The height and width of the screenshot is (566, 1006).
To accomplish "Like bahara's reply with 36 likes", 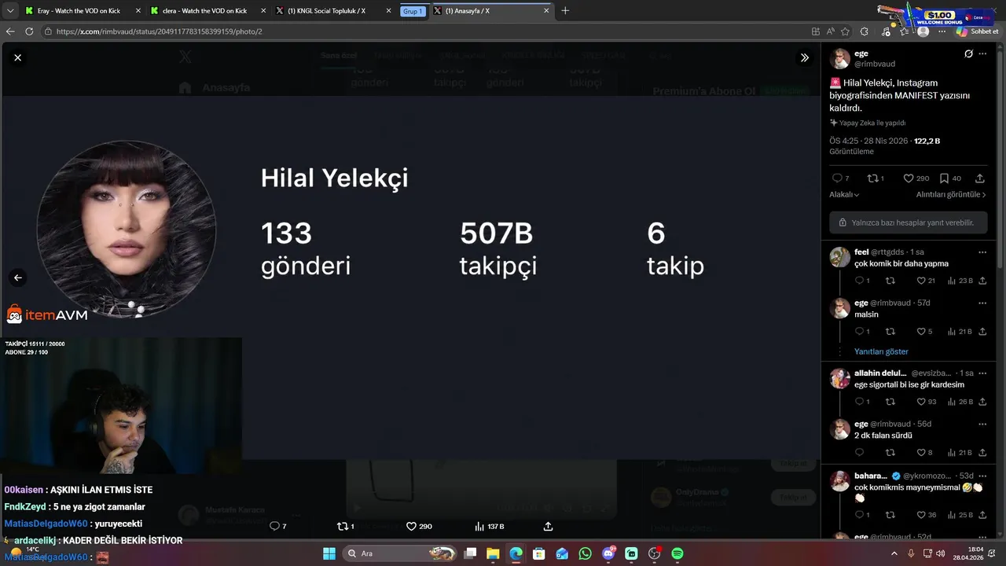I will 921,515.
